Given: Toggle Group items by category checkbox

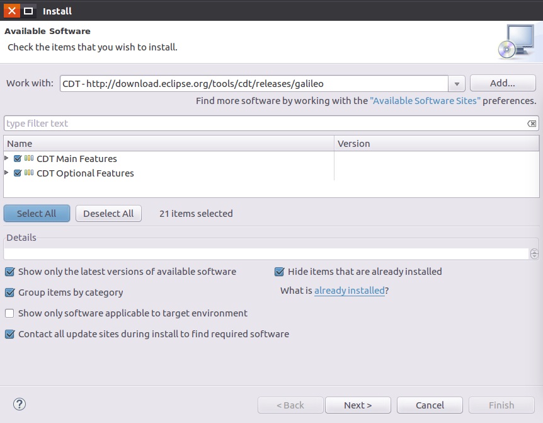Looking at the screenshot, I should click(9, 293).
